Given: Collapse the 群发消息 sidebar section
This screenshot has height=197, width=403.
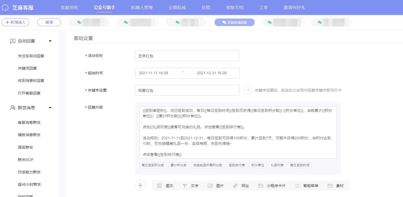Looking at the screenshot, I should coord(50,108).
